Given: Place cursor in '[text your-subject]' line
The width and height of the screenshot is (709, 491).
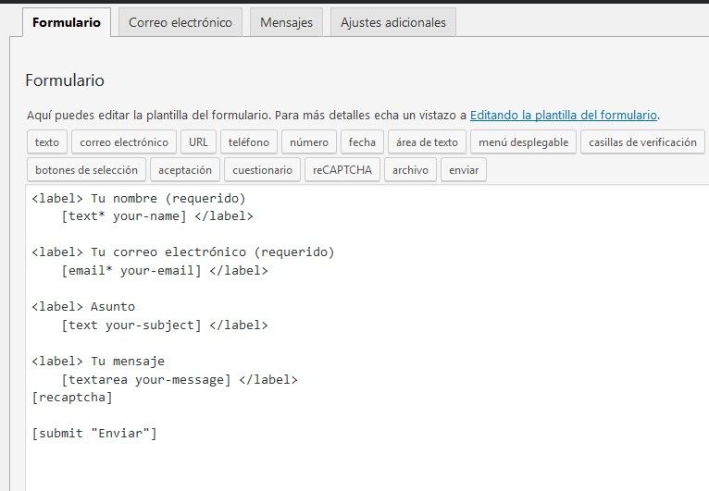Looking at the screenshot, I should point(165,325).
